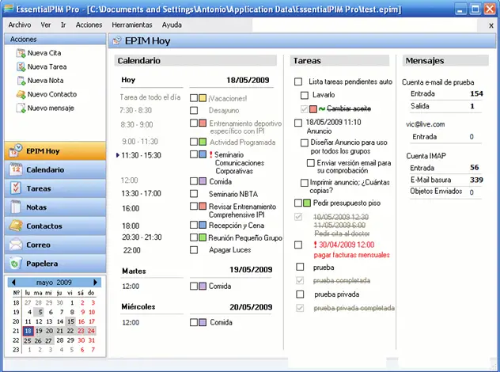Open EPIM Hoy from the sidebar icon
The image size is (500, 372).
(15, 150)
